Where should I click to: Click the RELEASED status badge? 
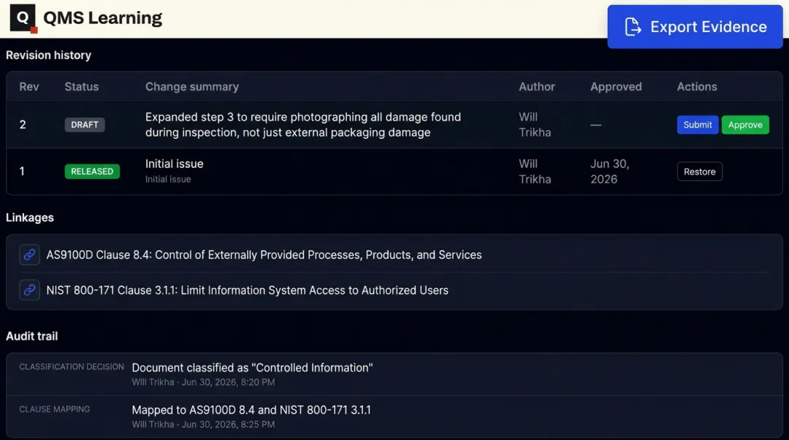pyautogui.click(x=92, y=171)
